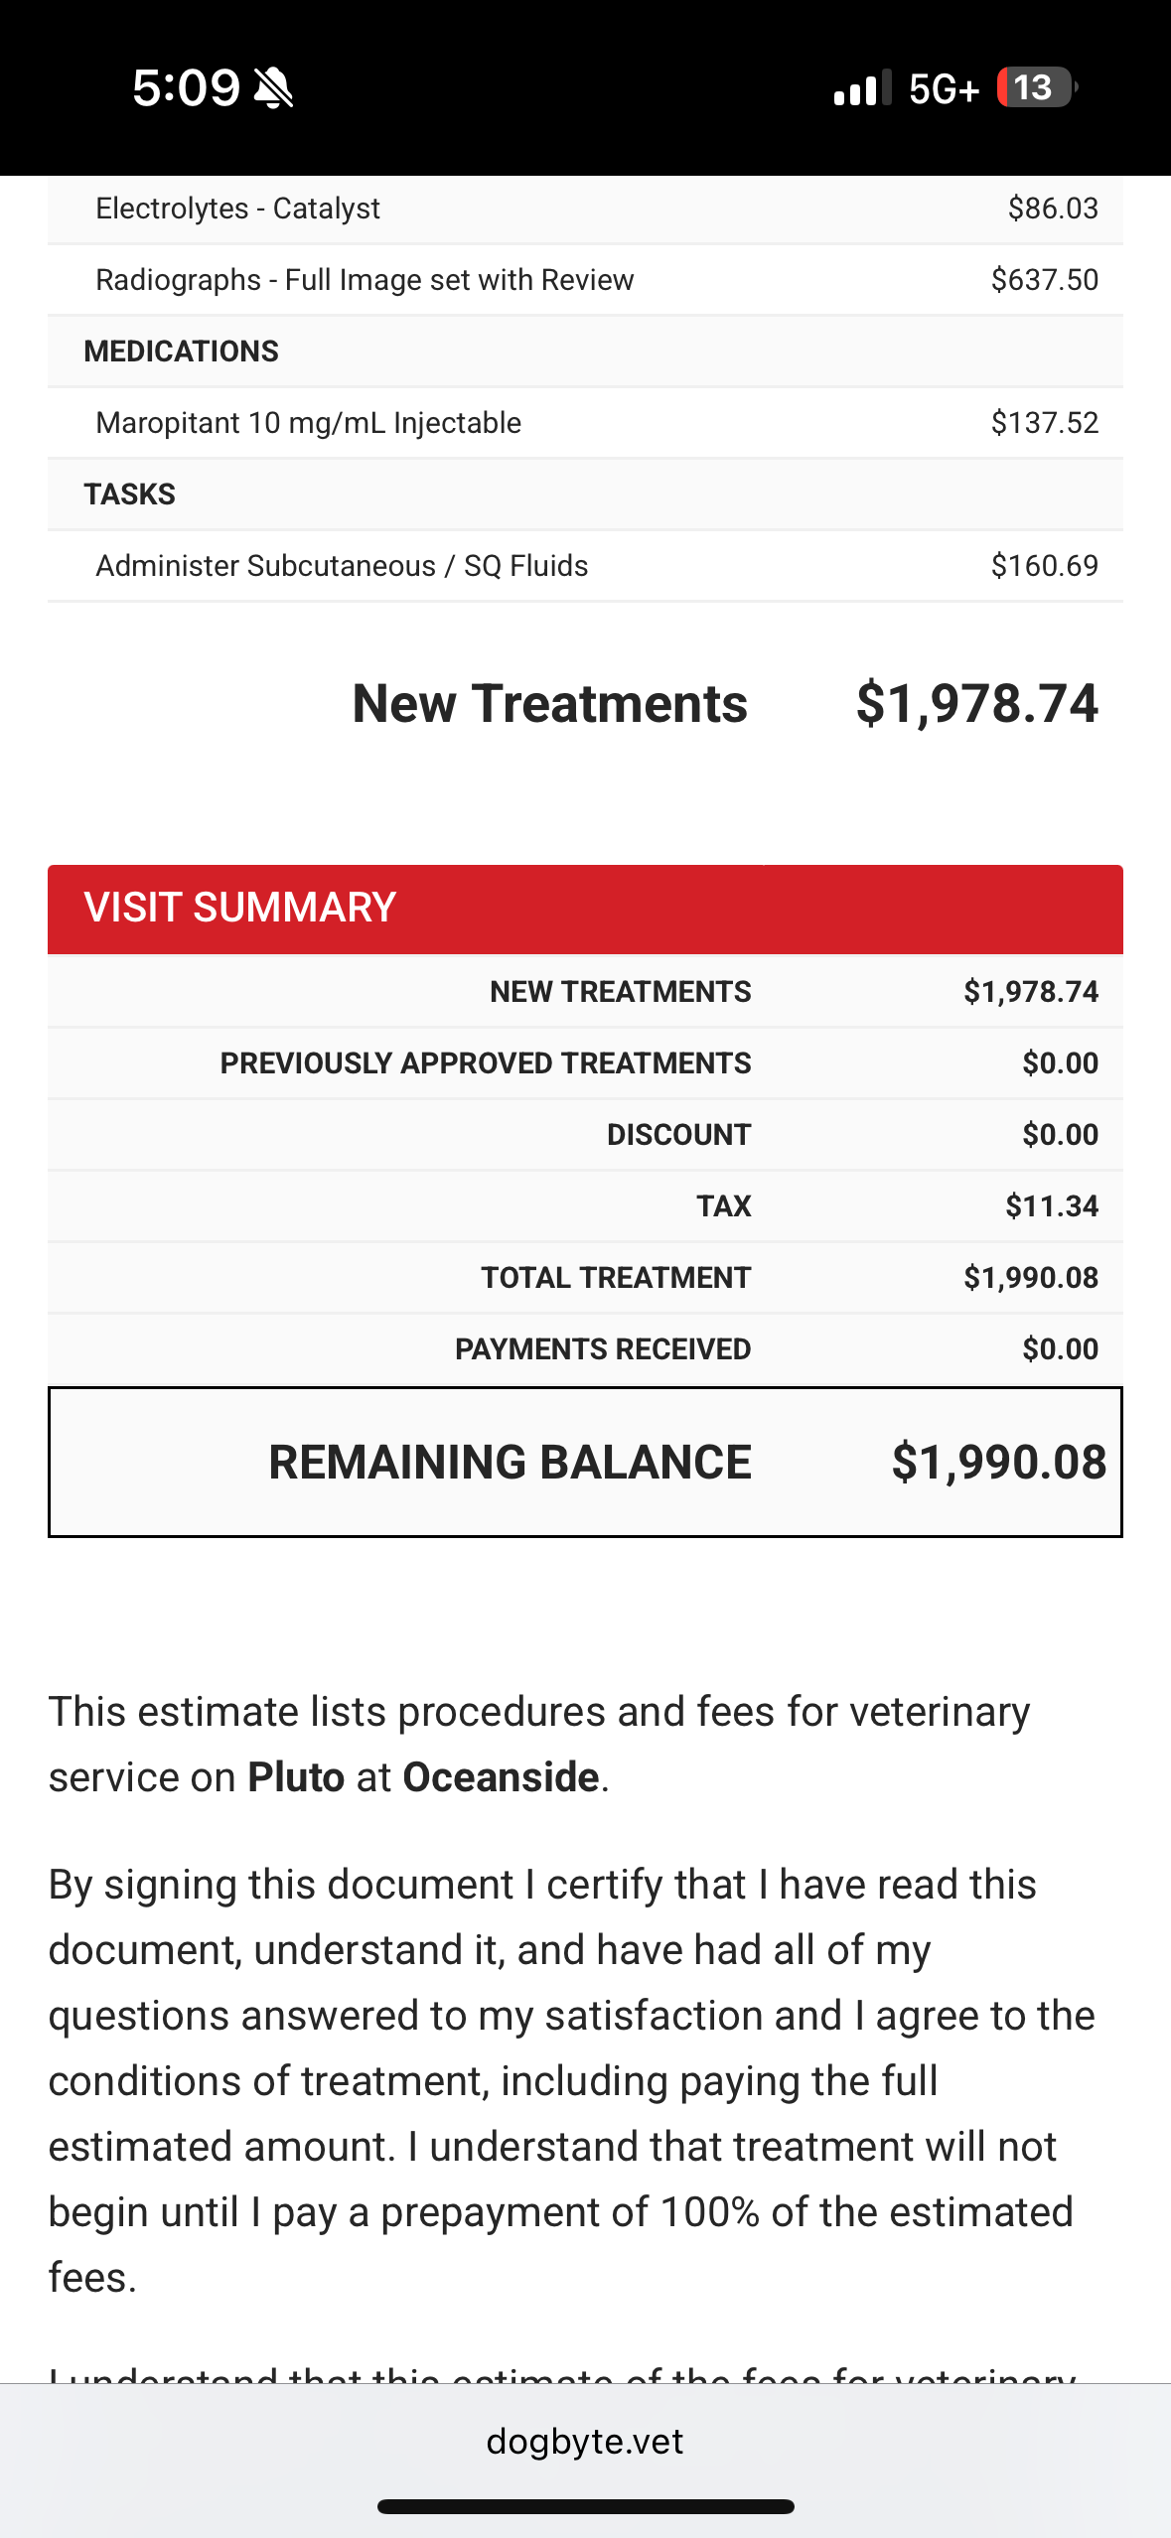The width and height of the screenshot is (1171, 2538).
Task: Click the red VISIT SUMMARY header
Action: pyautogui.click(x=585, y=909)
